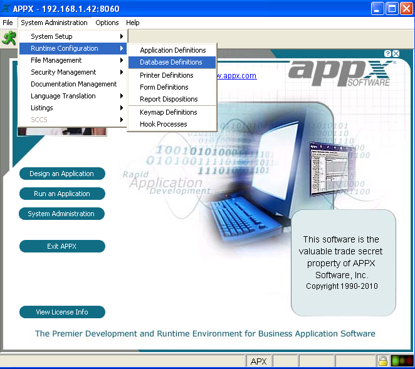Click the small question mark help icon
Image resolution: width=415 pixels, height=369 pixels.
(388, 54)
